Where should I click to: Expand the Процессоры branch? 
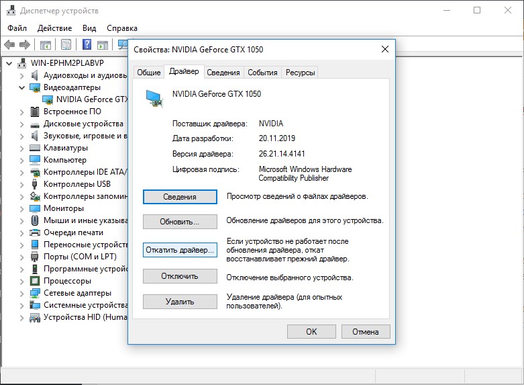pos(22,282)
